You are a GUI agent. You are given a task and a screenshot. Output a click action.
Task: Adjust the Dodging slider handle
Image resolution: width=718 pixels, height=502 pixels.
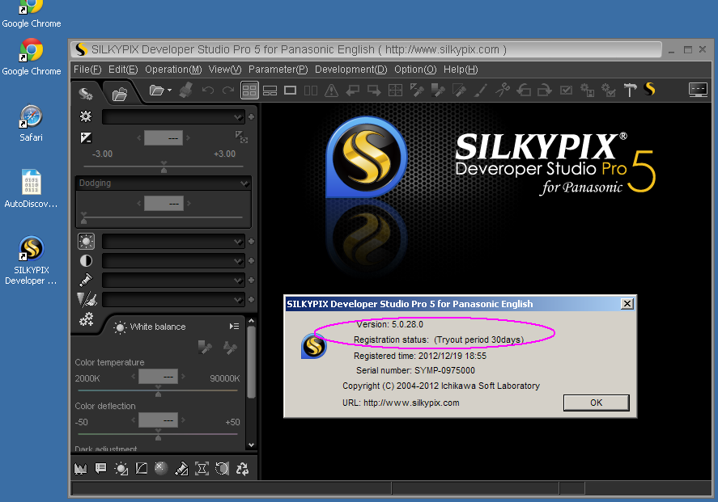click(84, 217)
